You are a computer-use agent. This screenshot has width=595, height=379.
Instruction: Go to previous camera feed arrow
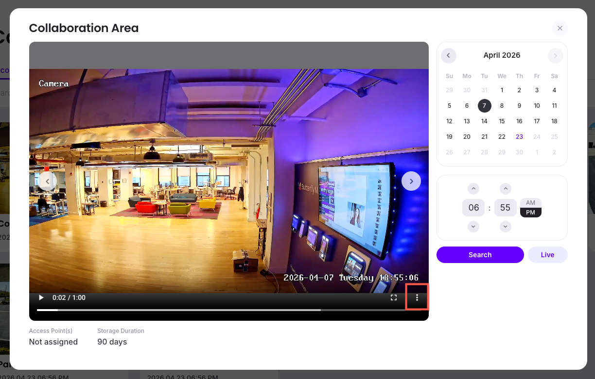[x=47, y=181]
